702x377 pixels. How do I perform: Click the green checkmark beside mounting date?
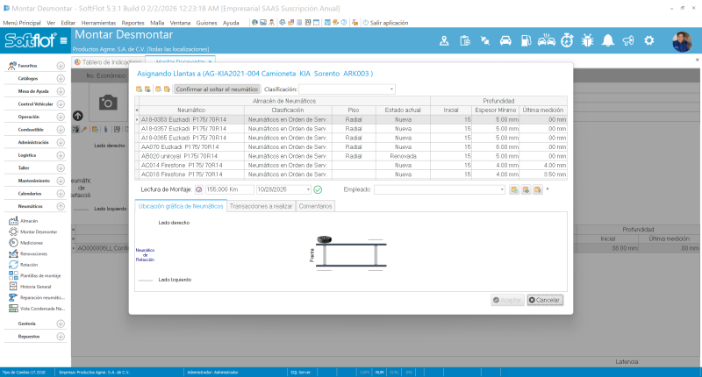pos(318,189)
